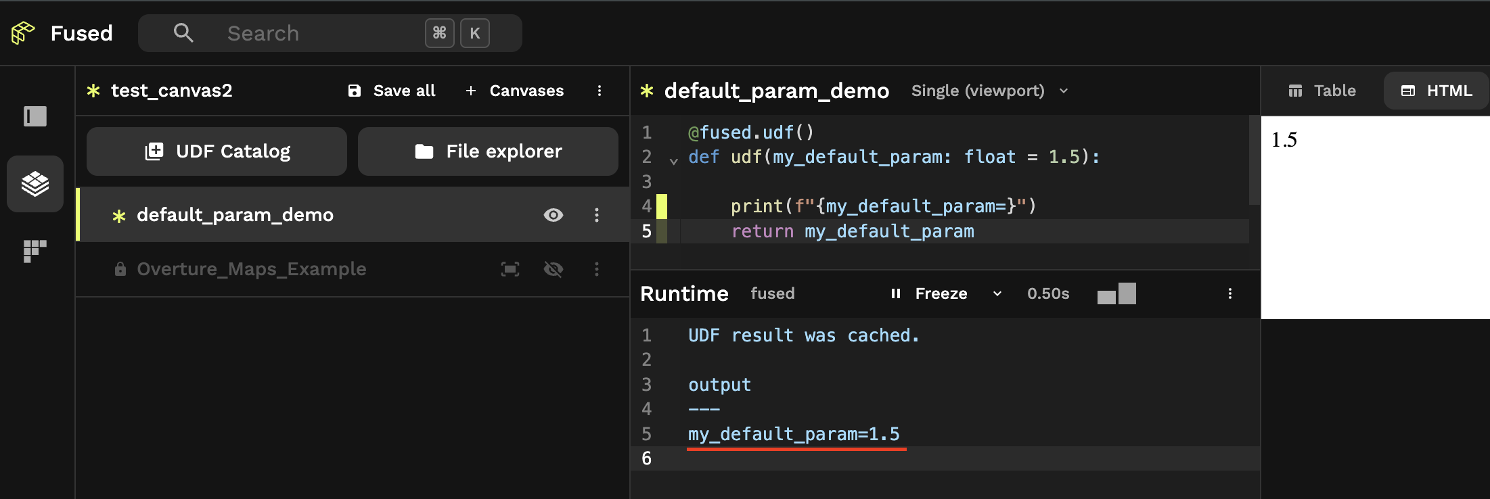
Task: Collapse the def udf code fold arrow
Action: 673,160
